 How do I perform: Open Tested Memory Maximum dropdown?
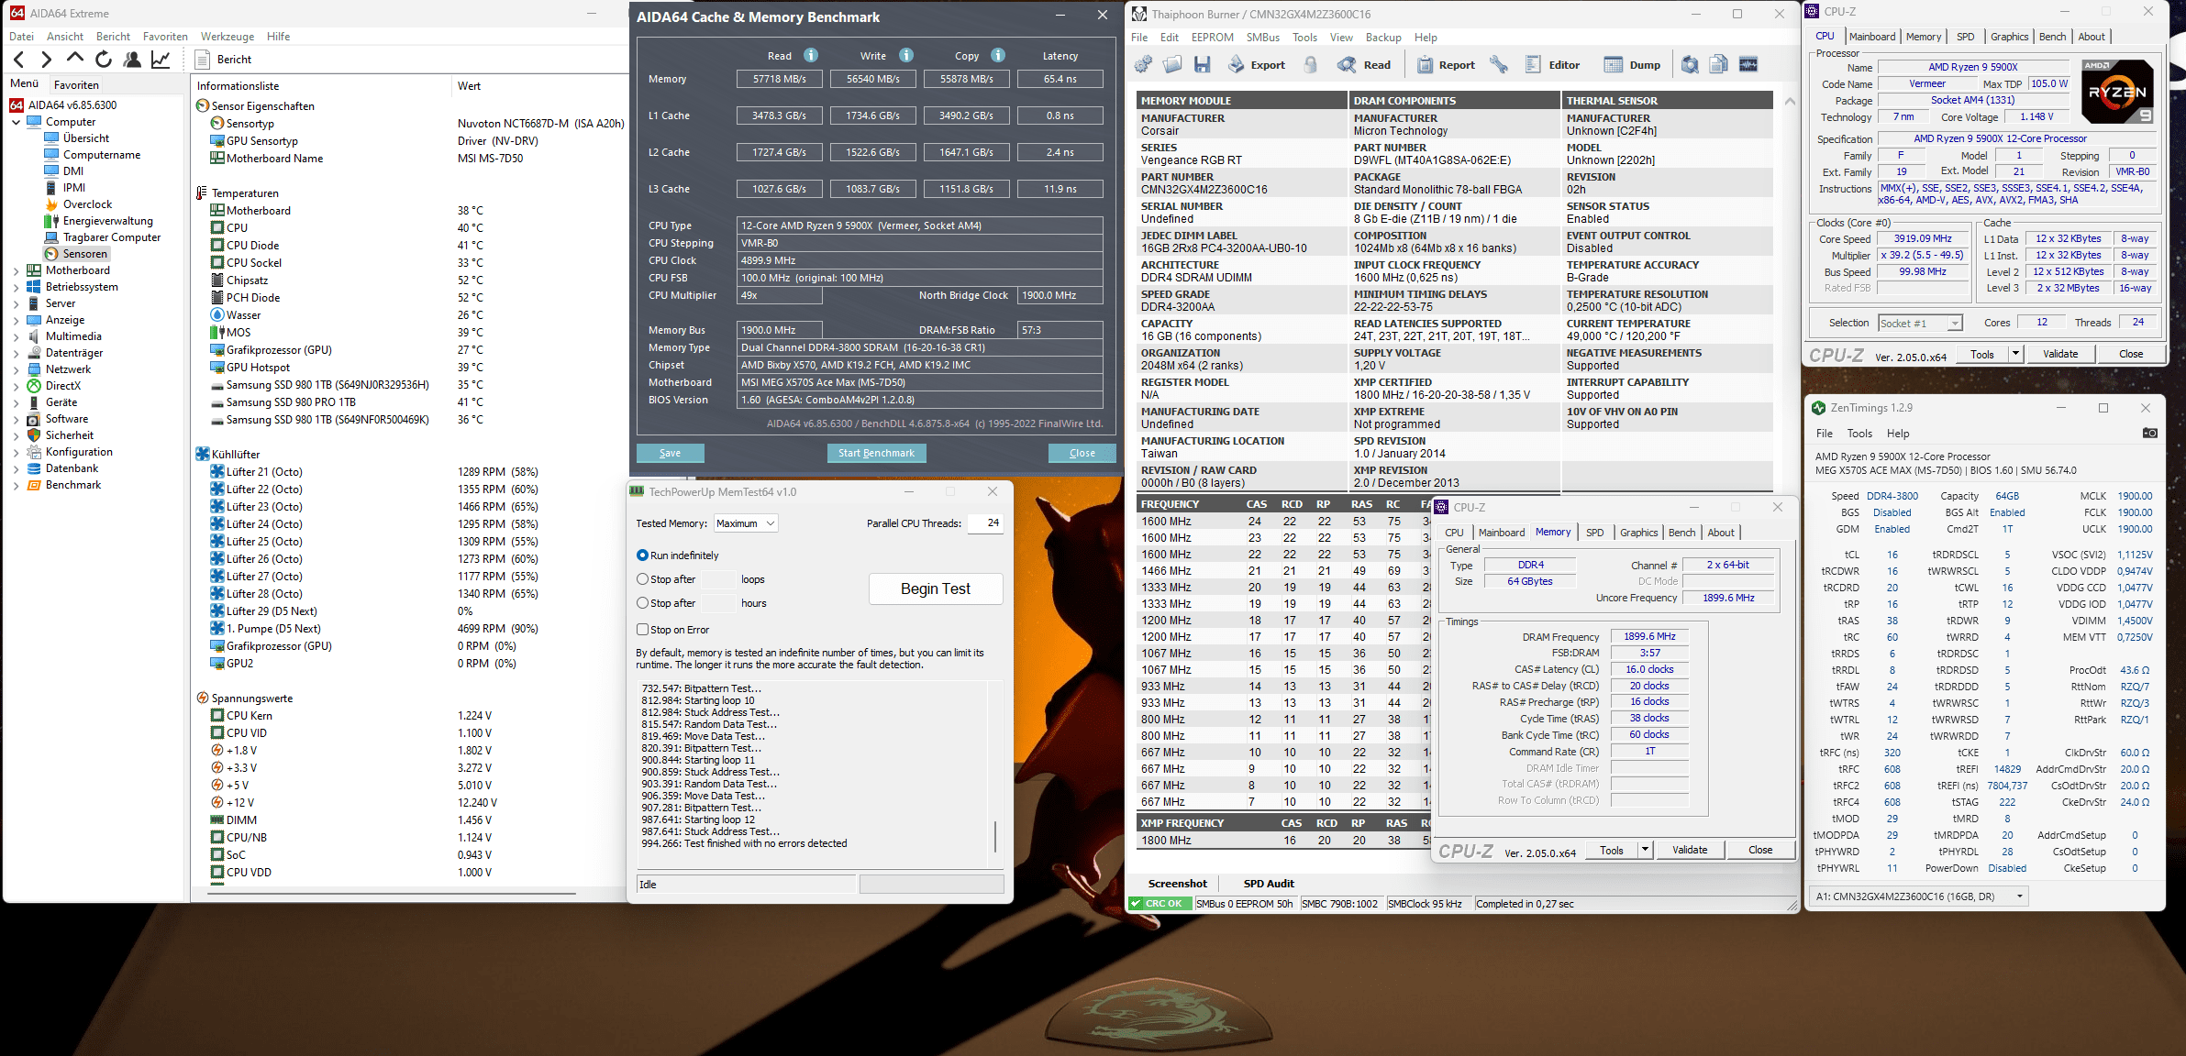[746, 523]
